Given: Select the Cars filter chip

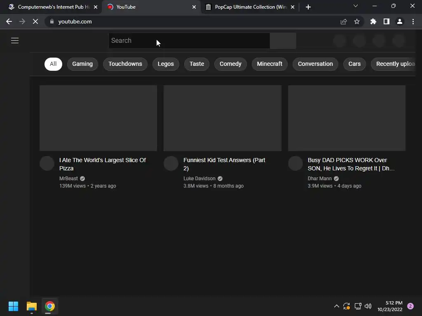Looking at the screenshot, I should tap(354, 64).
